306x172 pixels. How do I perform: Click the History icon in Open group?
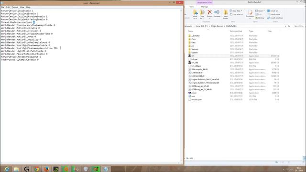pos(260,18)
